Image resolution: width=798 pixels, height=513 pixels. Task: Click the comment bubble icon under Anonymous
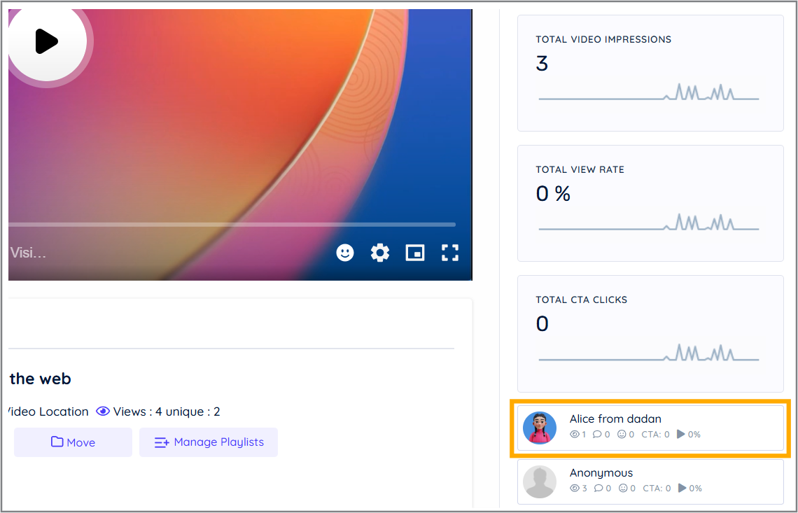tap(598, 488)
